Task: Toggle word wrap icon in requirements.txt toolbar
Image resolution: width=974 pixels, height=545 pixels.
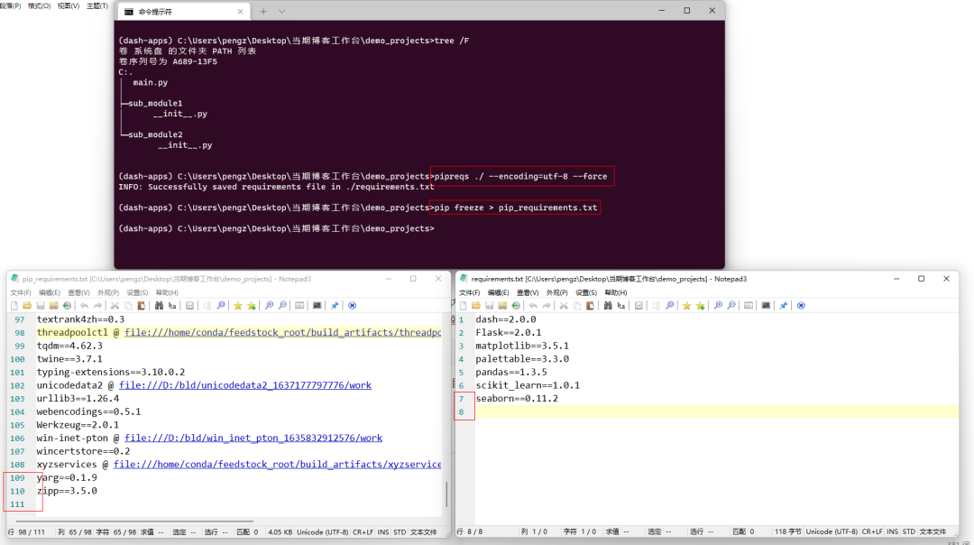Action: [639, 306]
